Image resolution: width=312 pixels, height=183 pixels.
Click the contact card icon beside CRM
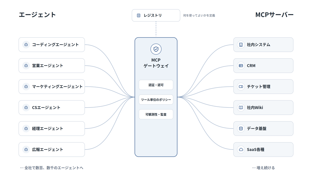241,66
